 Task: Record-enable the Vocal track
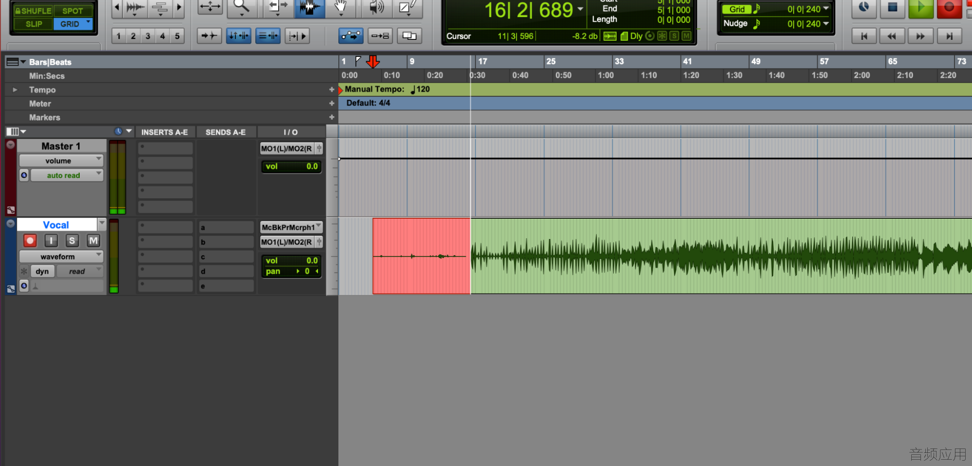click(30, 241)
